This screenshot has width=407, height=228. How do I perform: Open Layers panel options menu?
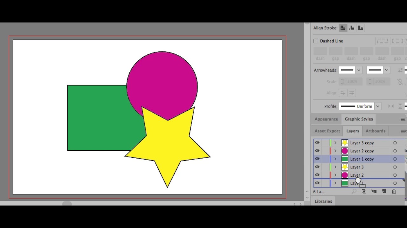click(403, 131)
